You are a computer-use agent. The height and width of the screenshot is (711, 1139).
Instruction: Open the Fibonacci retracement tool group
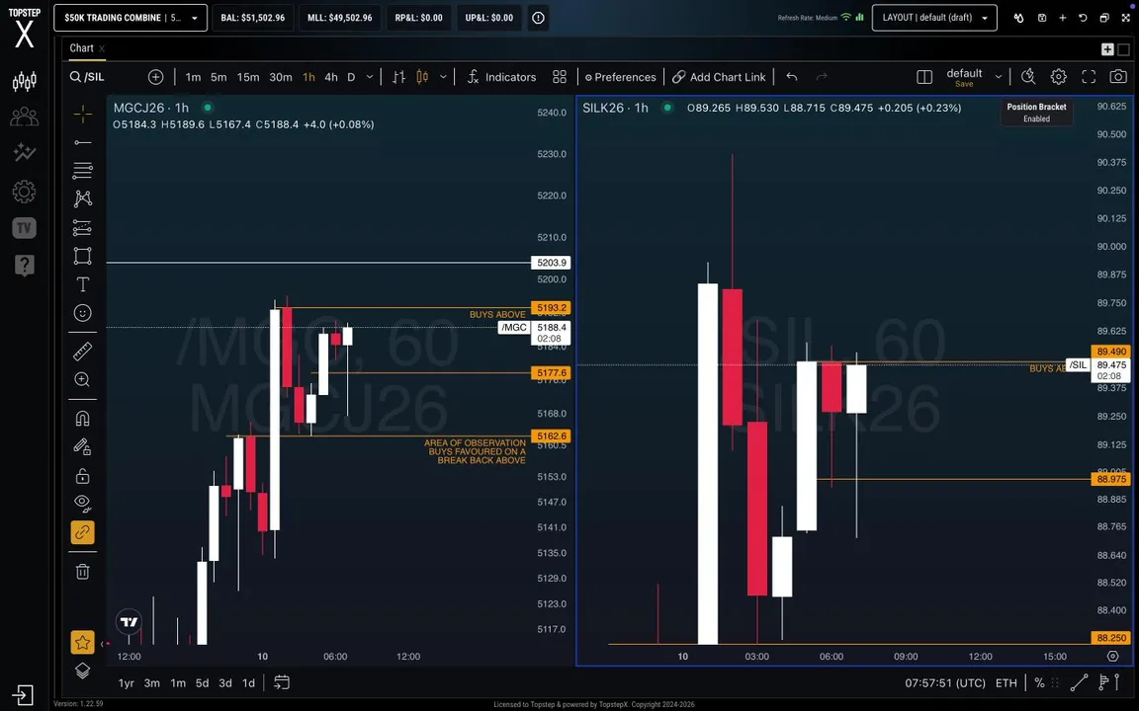coord(83,171)
